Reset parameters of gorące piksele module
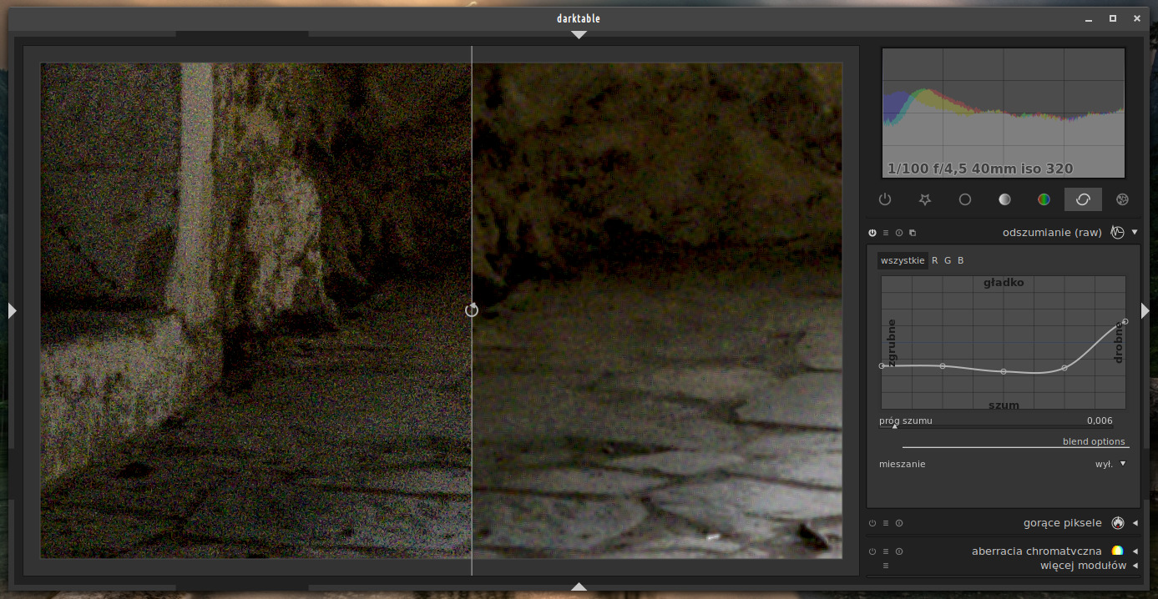 point(899,523)
